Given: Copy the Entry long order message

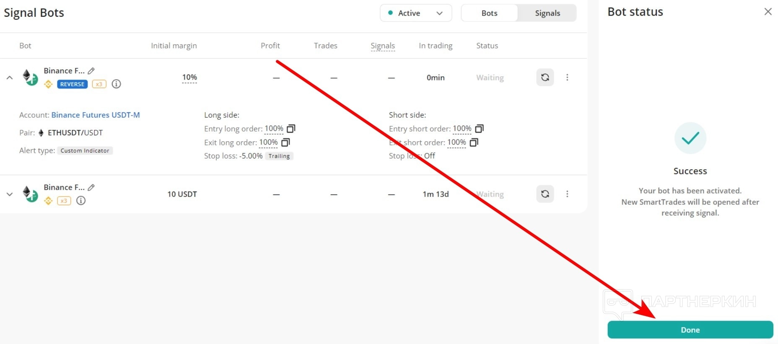Looking at the screenshot, I should pos(291,129).
